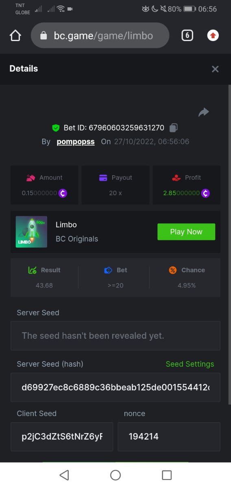Open pompopss user profile link

click(76, 142)
